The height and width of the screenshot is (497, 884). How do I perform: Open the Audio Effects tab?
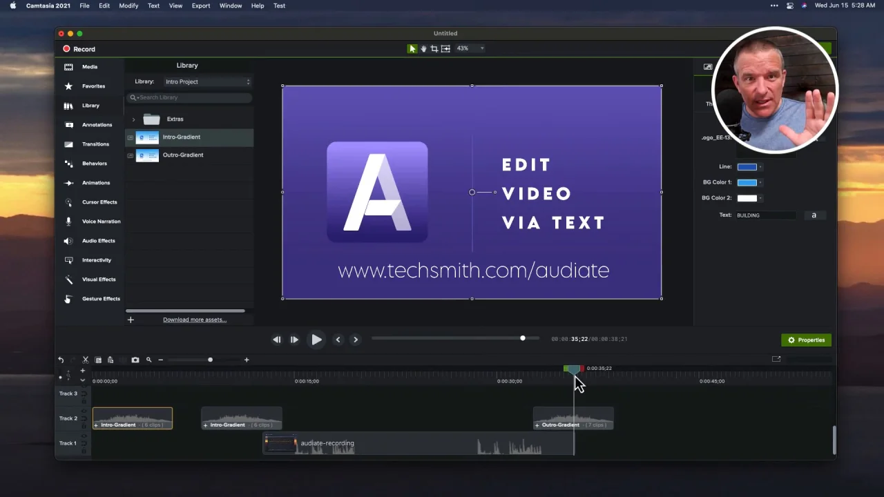click(98, 241)
